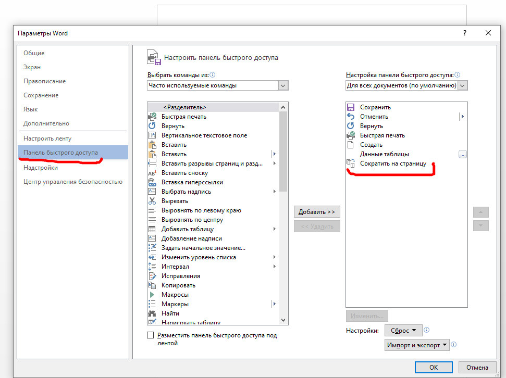This screenshot has width=506, height=378.
Task: Click the Add table icon
Action: (x=152, y=229)
